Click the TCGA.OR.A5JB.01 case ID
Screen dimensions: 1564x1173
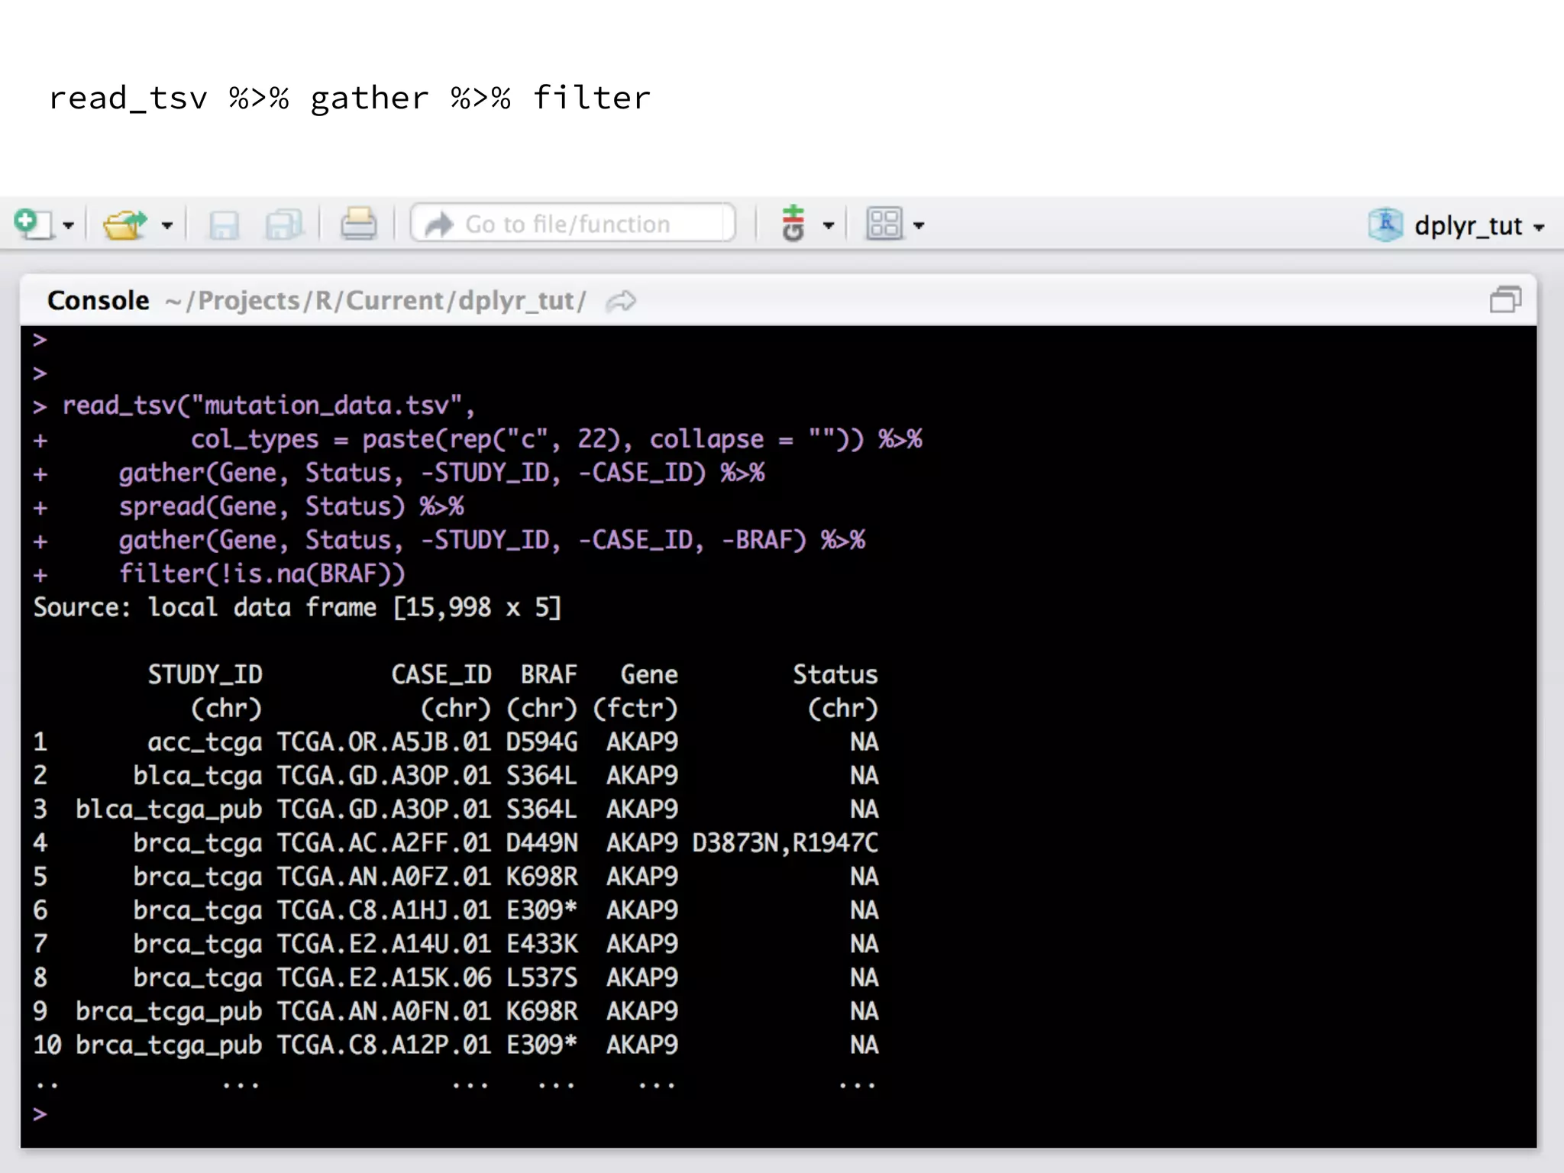point(384,742)
